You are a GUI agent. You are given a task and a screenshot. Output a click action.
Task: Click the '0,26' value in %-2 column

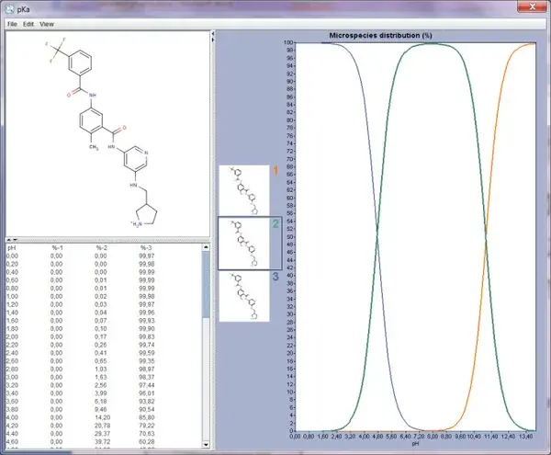[100, 345]
